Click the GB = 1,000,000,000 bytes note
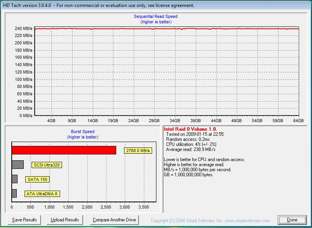 pyautogui.click(x=188, y=175)
